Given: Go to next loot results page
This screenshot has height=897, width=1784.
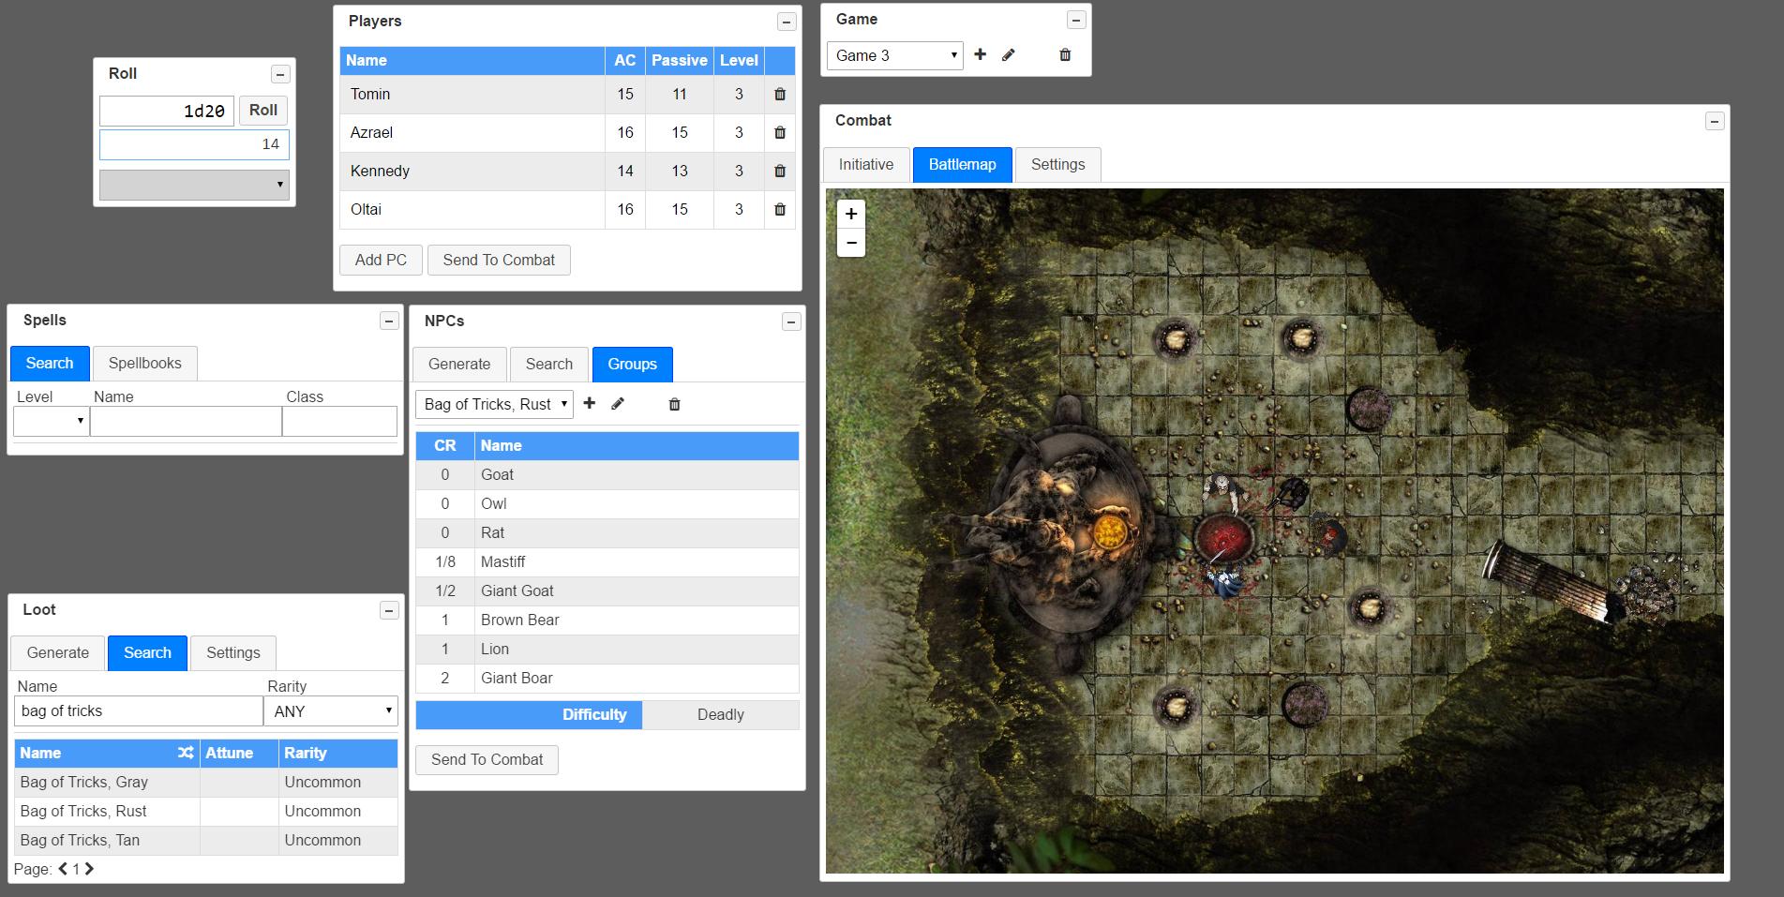Looking at the screenshot, I should tap(89, 869).
